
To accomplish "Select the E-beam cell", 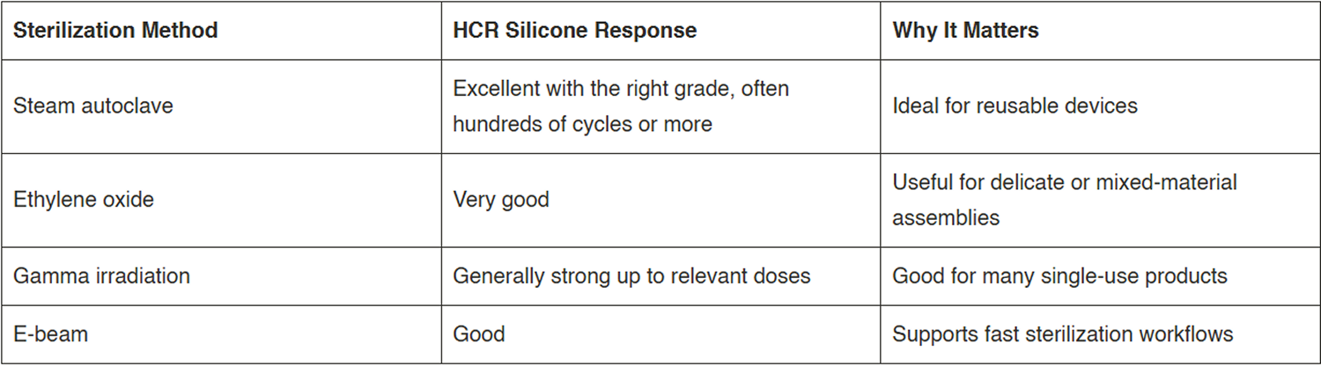I will click(221, 334).
